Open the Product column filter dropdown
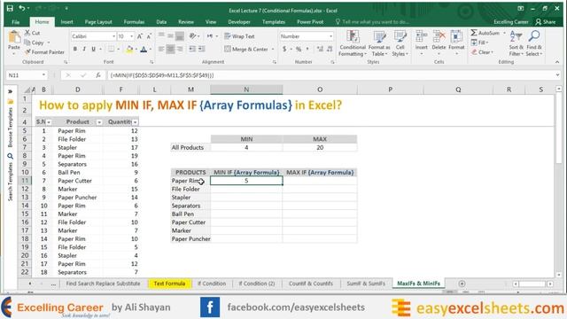567x319 pixels. pyautogui.click(x=98, y=122)
